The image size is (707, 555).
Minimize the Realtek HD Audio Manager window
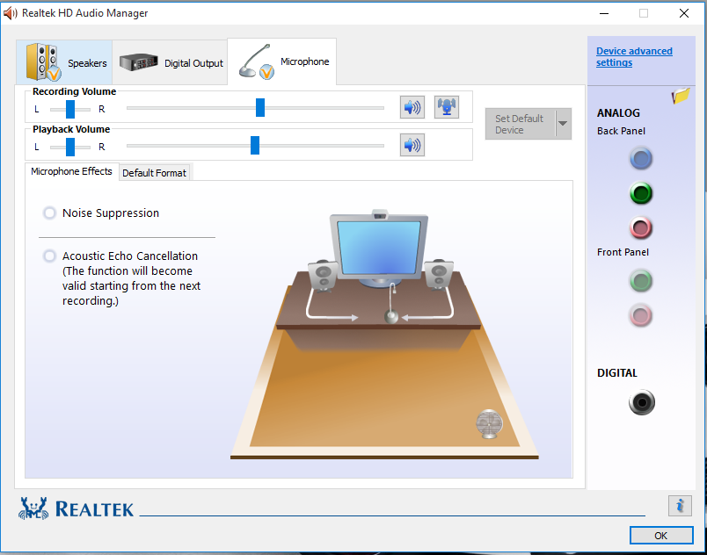pos(604,13)
